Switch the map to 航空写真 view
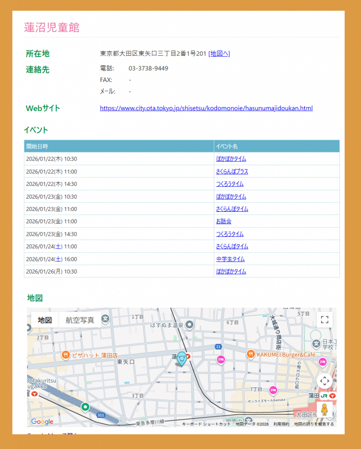This screenshot has width=361, height=449. click(x=80, y=320)
